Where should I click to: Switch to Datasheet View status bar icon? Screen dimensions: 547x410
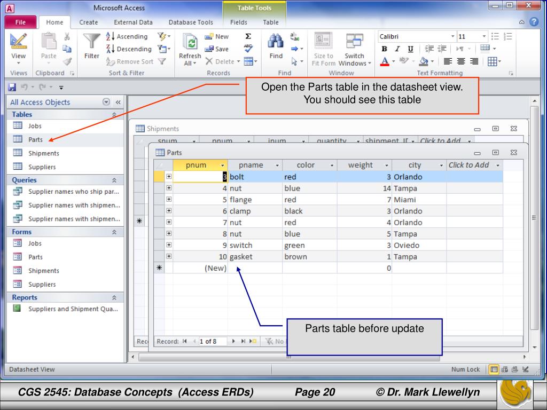494,369
